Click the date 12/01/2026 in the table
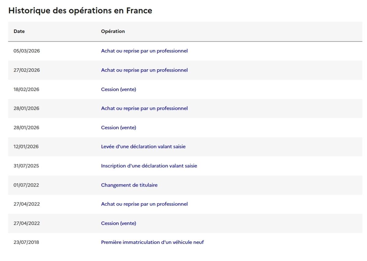 point(27,147)
